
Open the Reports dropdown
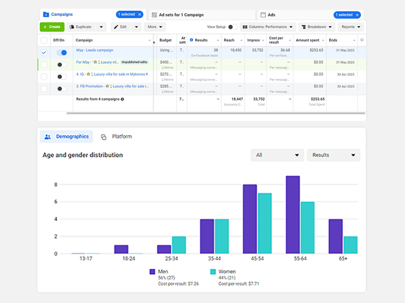350,27
